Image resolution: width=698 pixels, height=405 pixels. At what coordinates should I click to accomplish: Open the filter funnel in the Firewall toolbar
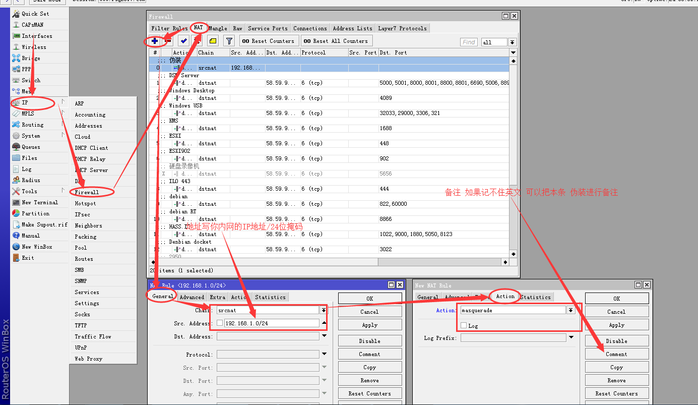pyautogui.click(x=229, y=41)
